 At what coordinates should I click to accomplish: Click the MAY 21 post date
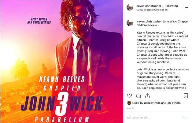(130, 108)
